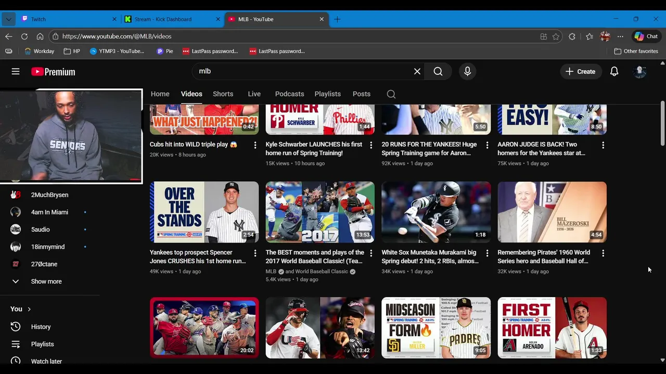Switch to the Twitch browser tab
The width and height of the screenshot is (666, 374).
point(69,19)
